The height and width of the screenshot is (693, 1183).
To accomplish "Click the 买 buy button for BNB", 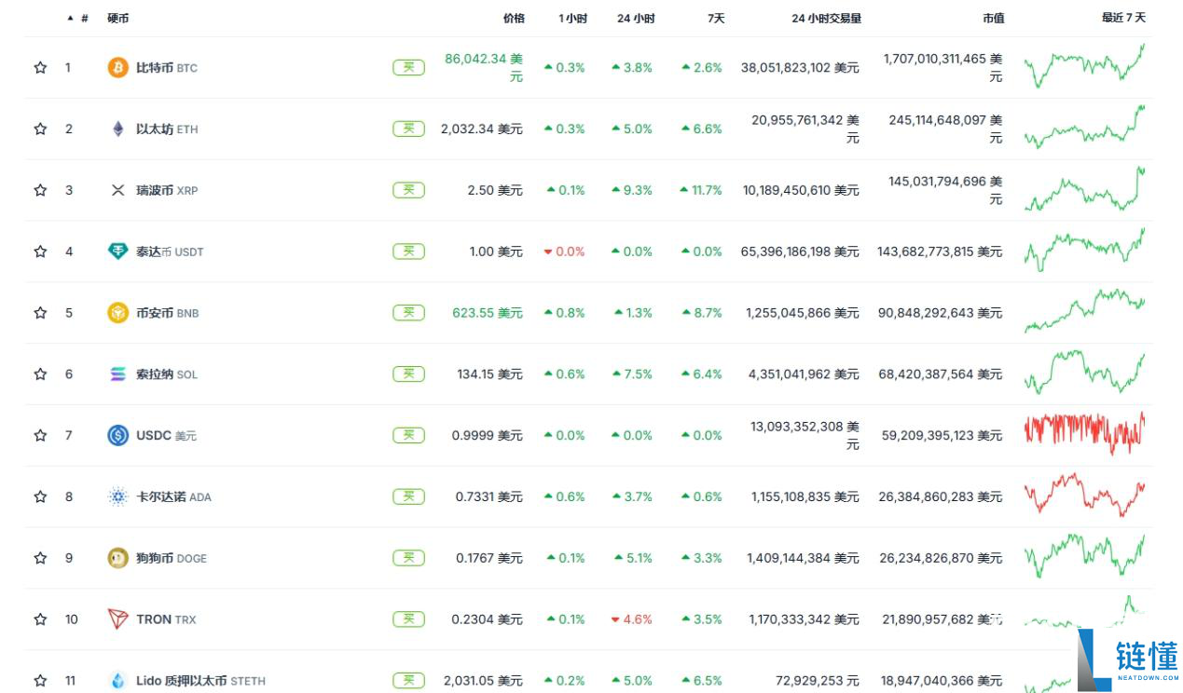I will click(408, 313).
